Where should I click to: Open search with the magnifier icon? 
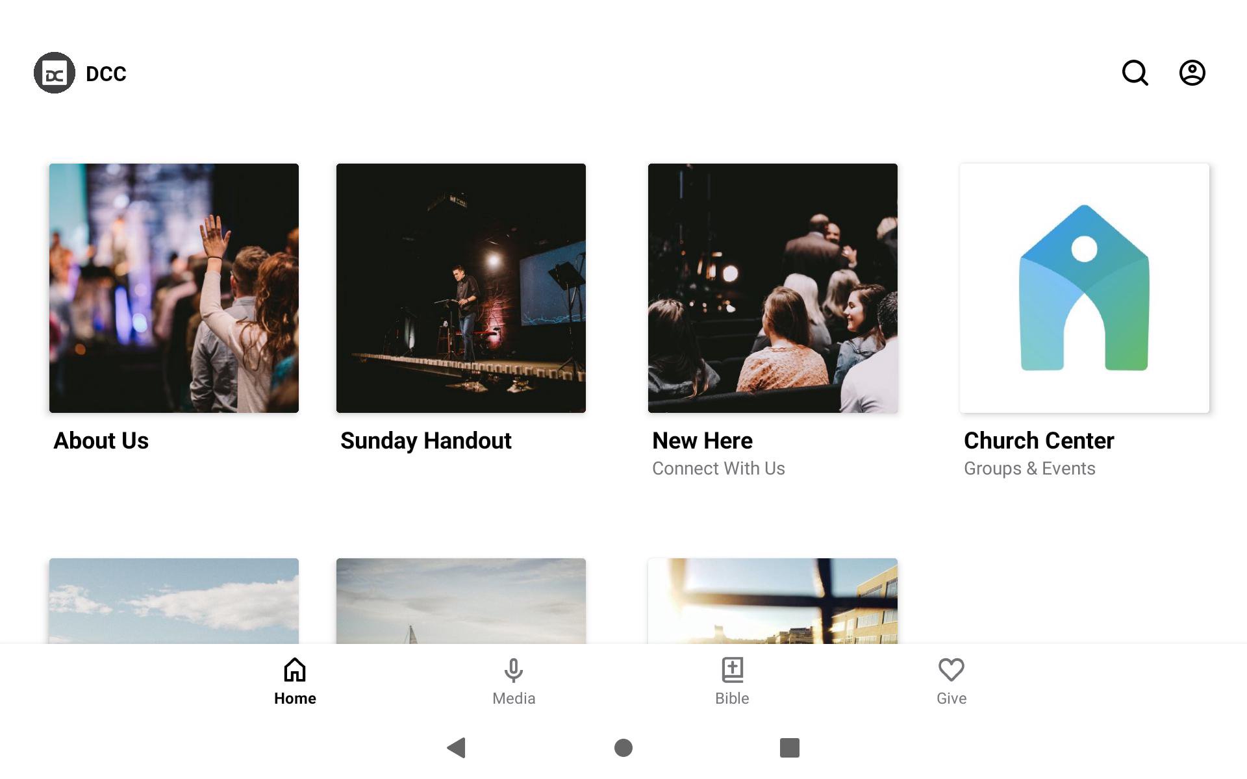(1135, 73)
